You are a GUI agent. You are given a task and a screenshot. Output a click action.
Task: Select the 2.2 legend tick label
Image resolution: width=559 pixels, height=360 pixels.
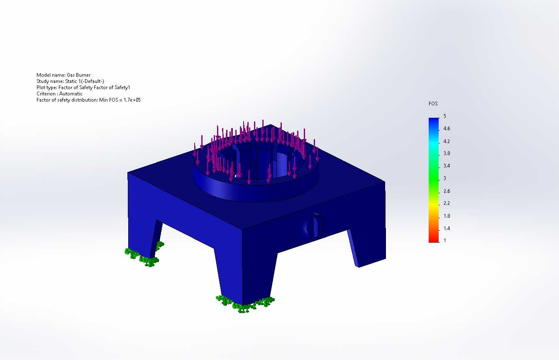point(447,203)
